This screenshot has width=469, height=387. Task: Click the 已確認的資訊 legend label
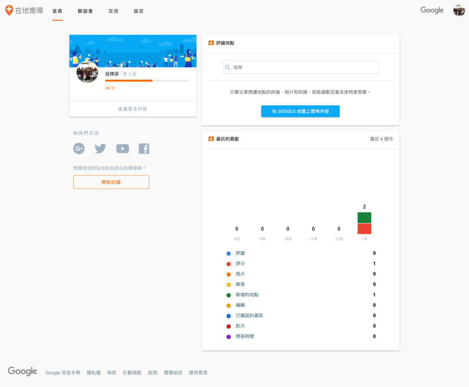pos(250,316)
